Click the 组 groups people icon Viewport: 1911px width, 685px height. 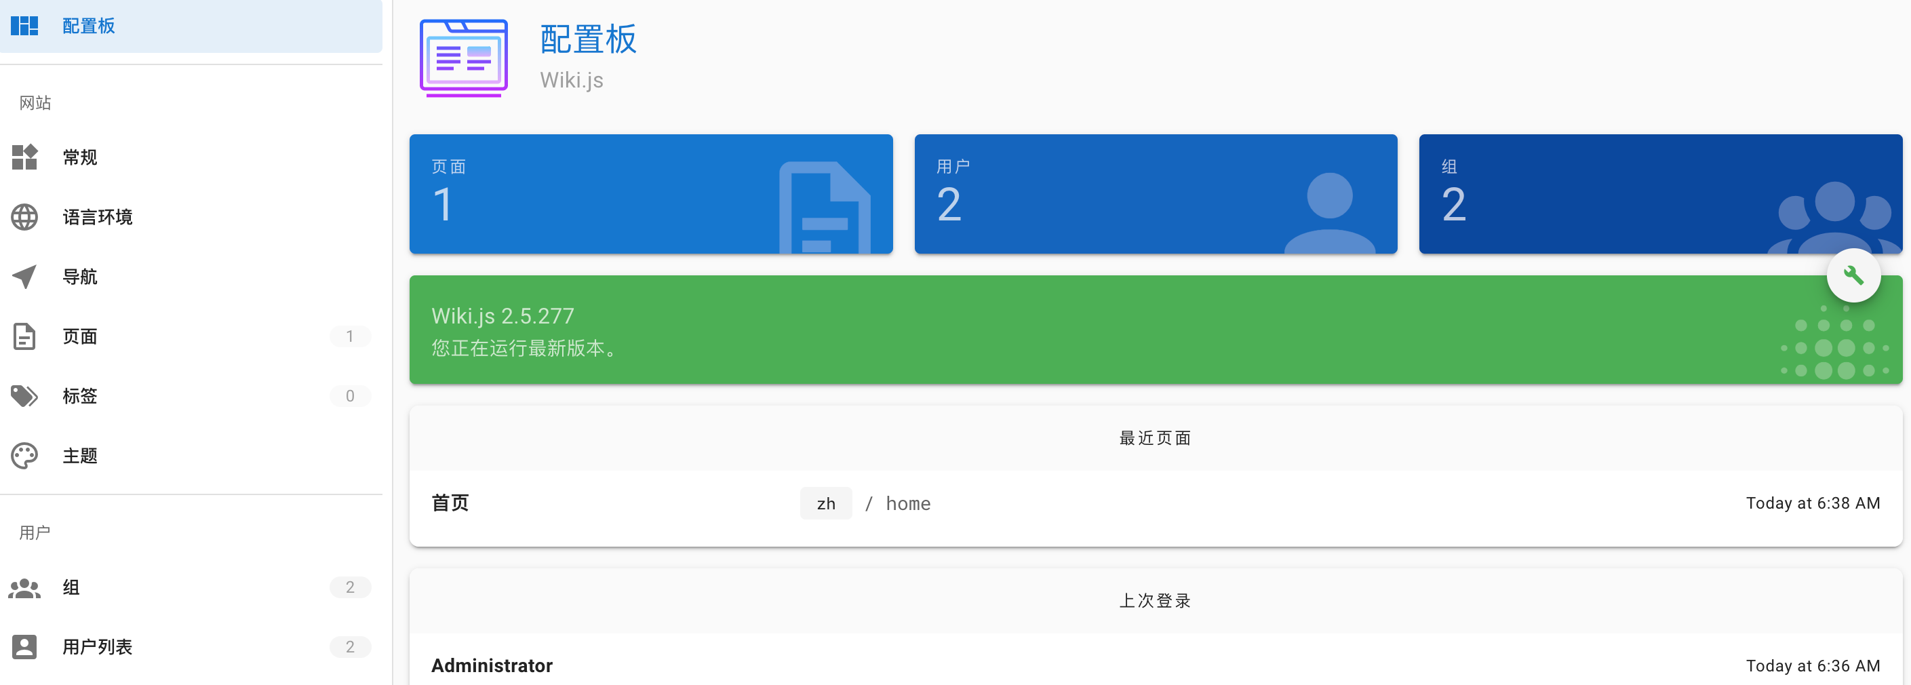[24, 587]
